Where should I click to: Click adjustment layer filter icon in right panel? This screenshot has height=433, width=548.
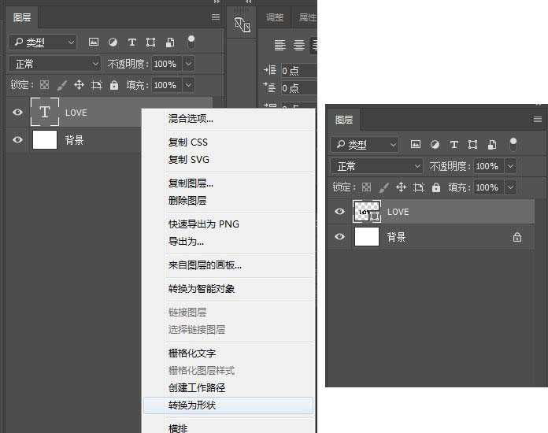pos(435,145)
